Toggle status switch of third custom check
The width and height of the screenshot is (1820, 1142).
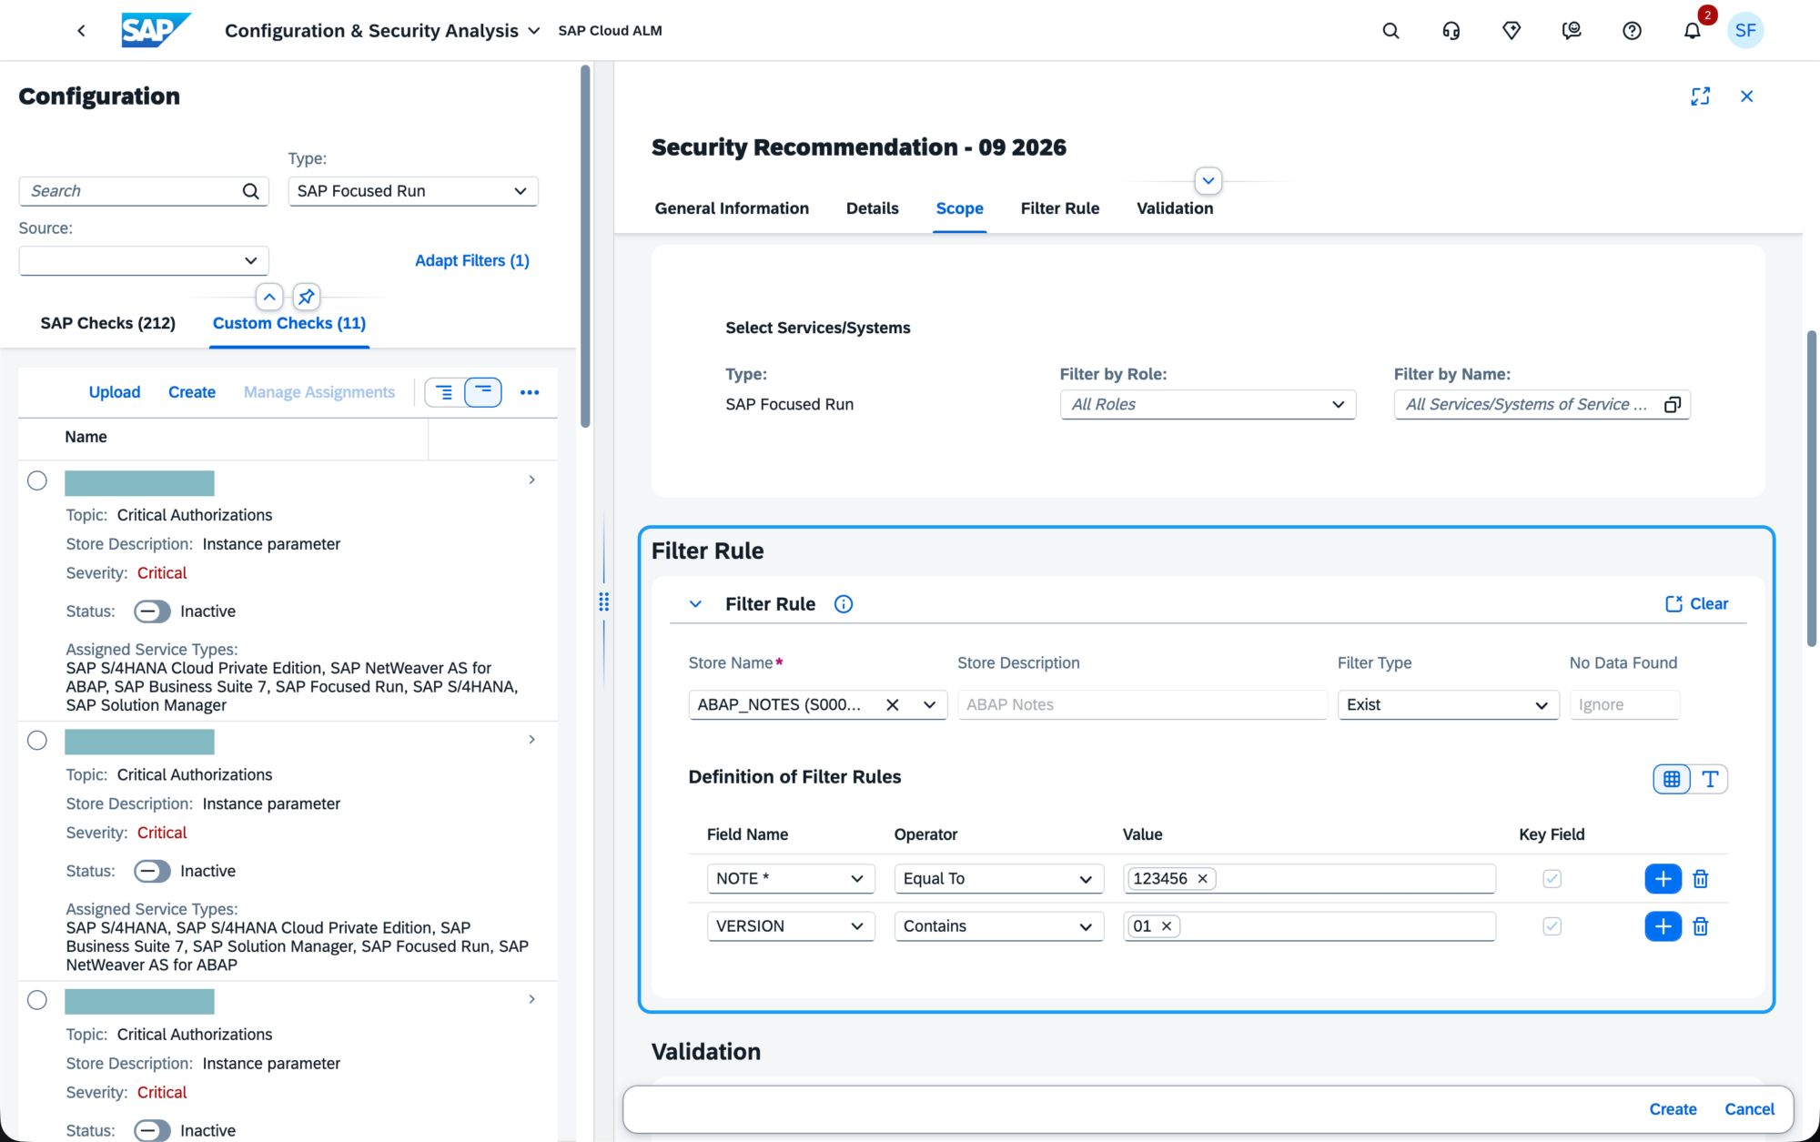point(152,1130)
